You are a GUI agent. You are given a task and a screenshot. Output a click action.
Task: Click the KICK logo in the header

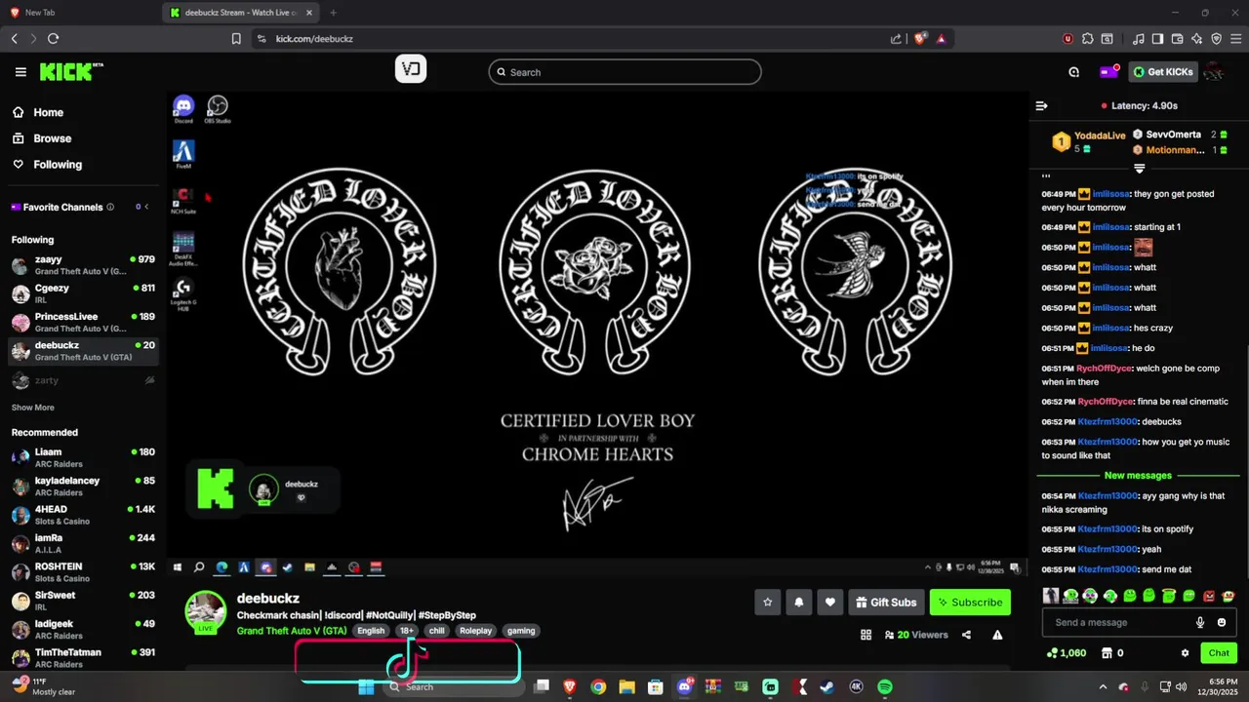tap(70, 72)
